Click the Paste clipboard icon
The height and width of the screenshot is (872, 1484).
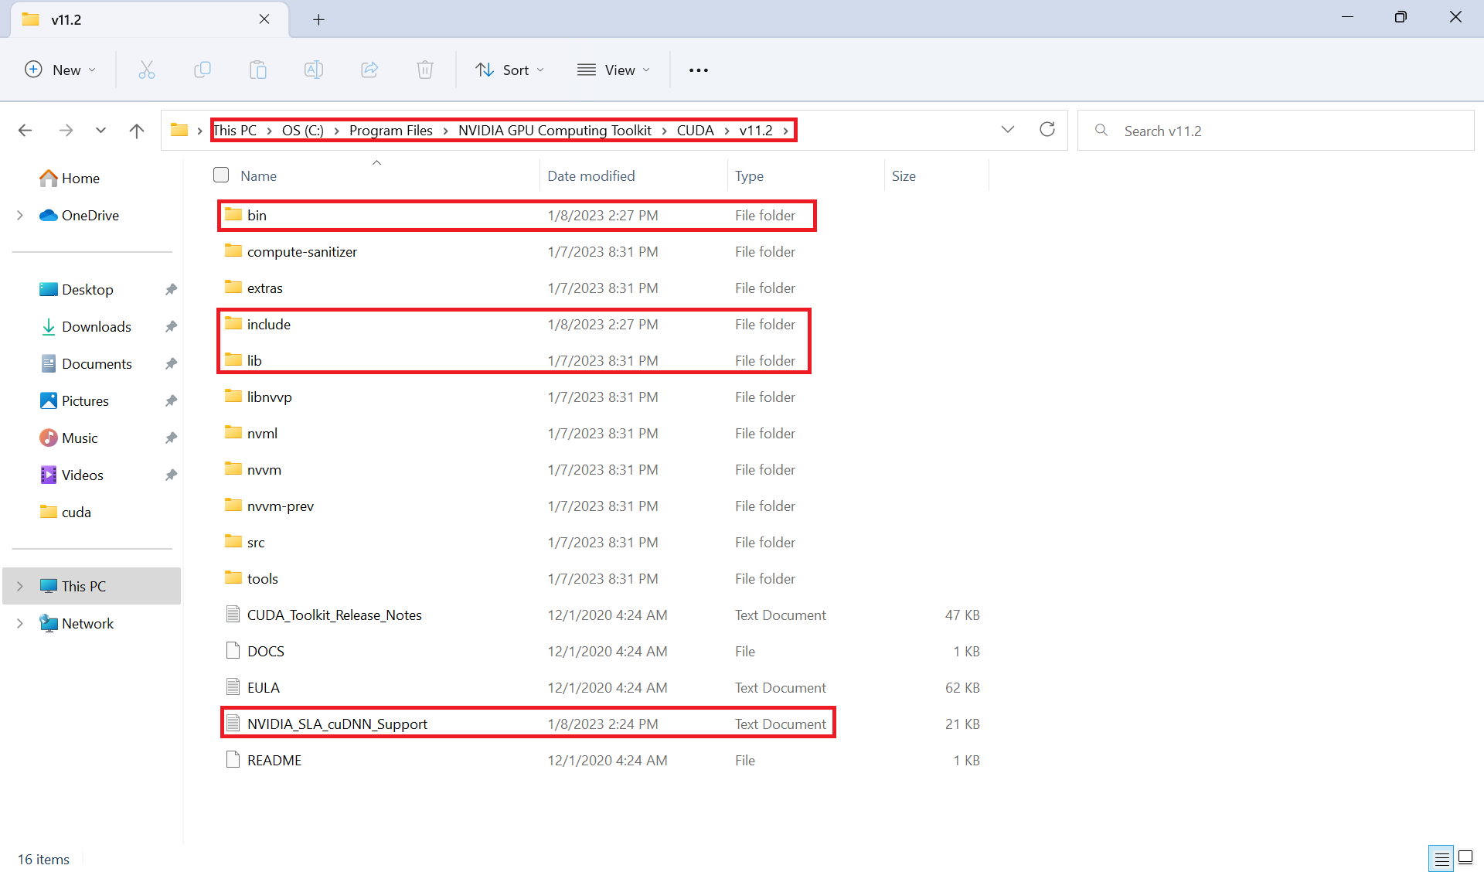pyautogui.click(x=258, y=70)
